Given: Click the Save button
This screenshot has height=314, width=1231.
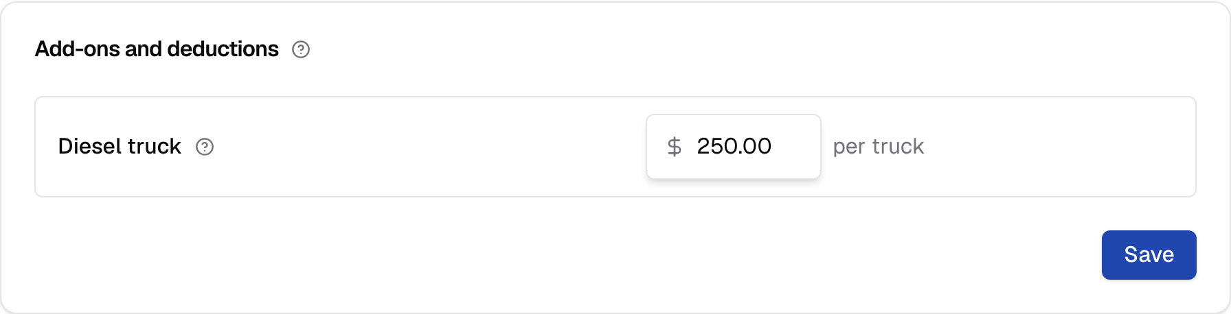Looking at the screenshot, I should (x=1149, y=255).
